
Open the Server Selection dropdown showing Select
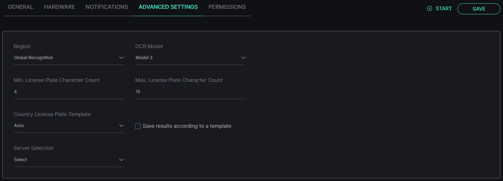coord(69,160)
